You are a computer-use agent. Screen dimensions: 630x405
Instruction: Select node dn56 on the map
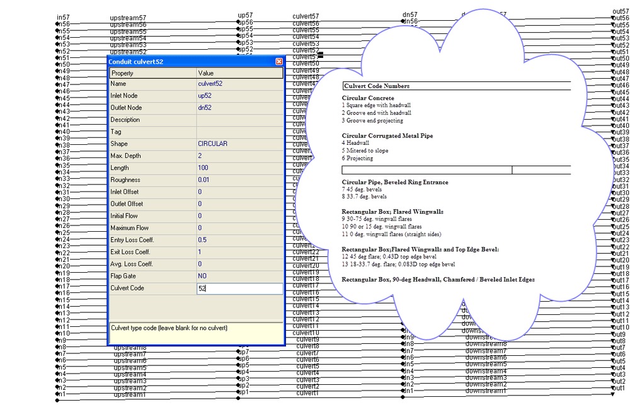pos(401,20)
